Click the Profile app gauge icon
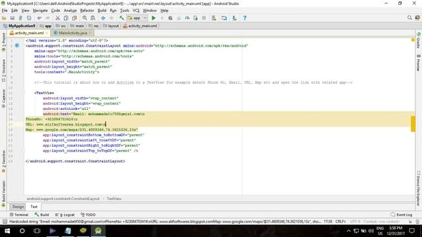Viewport: 422px width, 237px height. [187, 18]
